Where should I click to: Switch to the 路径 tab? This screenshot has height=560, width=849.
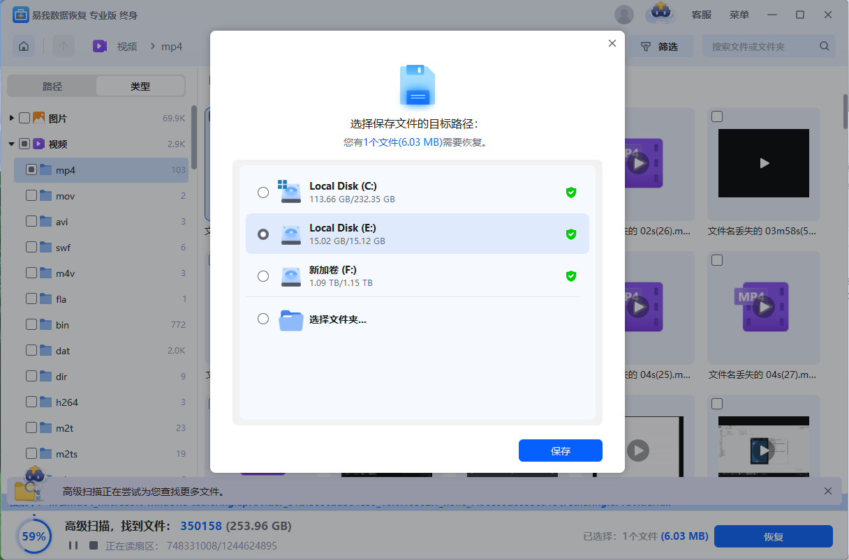[52, 86]
